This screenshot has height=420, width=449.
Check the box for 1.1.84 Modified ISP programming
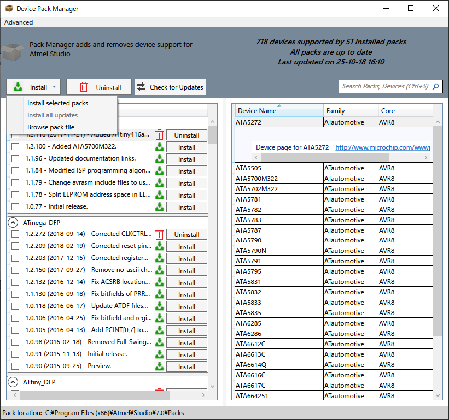[15, 171]
